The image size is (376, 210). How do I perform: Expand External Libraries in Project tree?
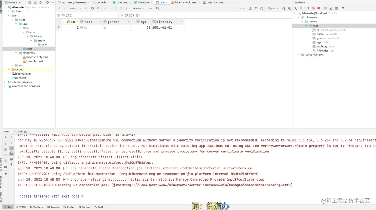5,82
